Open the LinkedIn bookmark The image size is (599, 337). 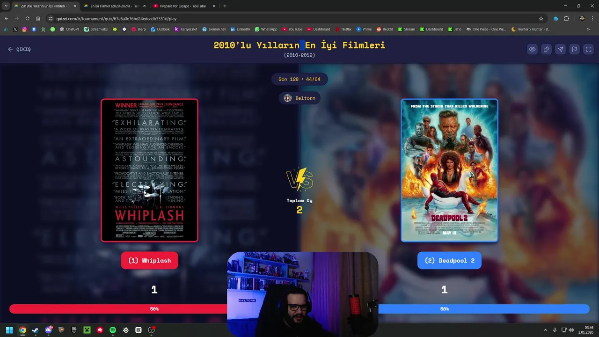(240, 29)
